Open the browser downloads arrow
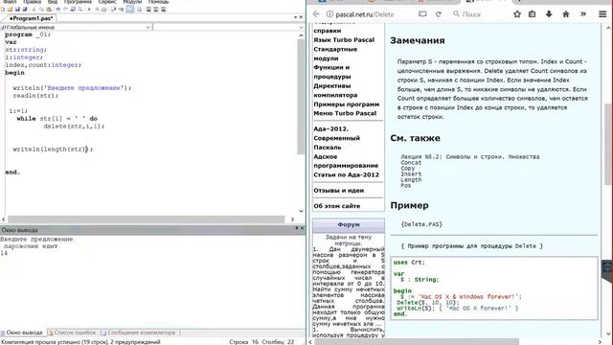 [x=549, y=14]
